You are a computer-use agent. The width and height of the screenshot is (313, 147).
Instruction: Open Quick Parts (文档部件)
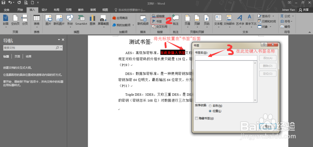click(229, 21)
